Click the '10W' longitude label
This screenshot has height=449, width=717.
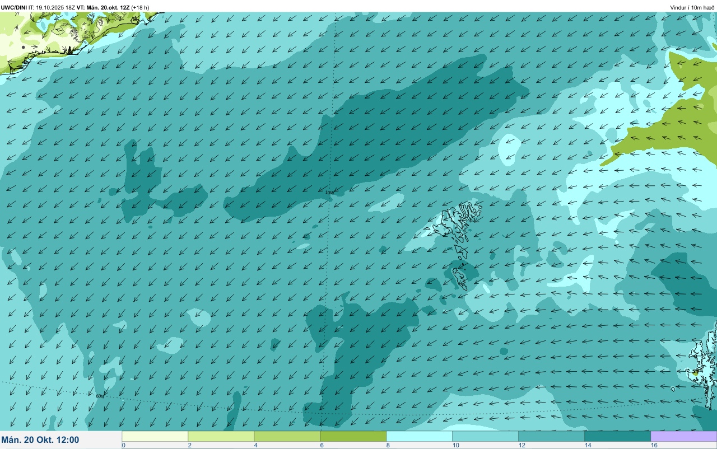click(329, 193)
